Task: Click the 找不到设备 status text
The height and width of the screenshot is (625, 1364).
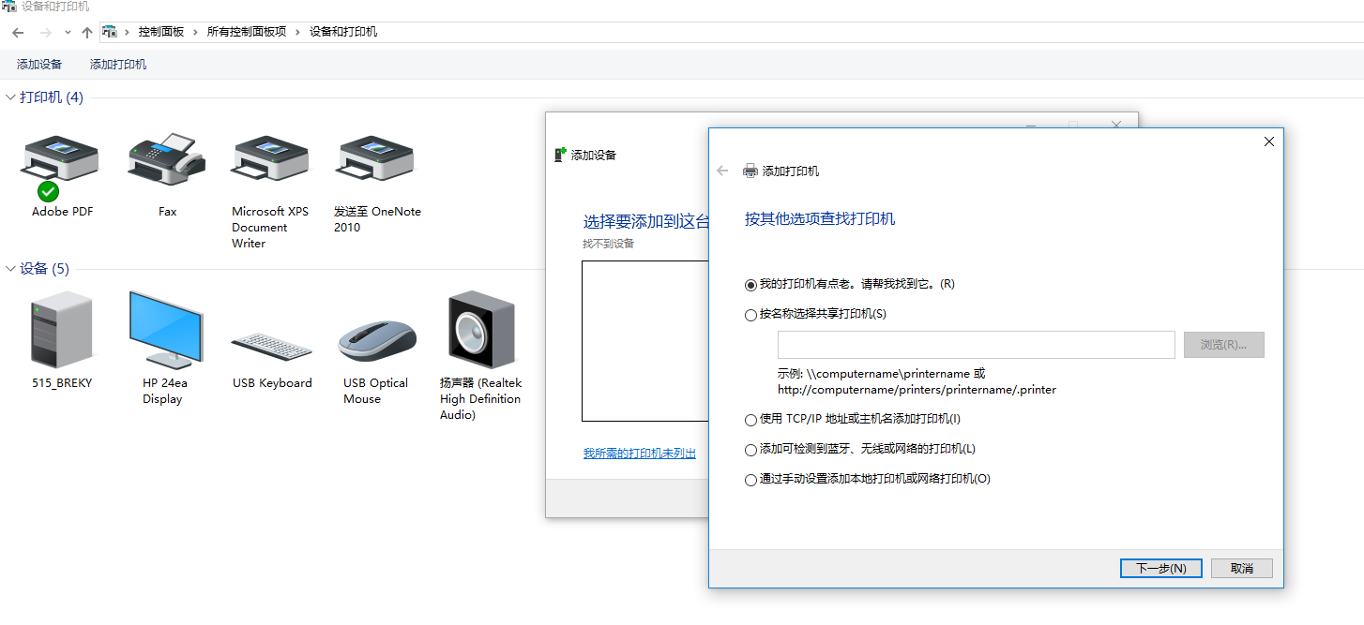Action: click(609, 244)
